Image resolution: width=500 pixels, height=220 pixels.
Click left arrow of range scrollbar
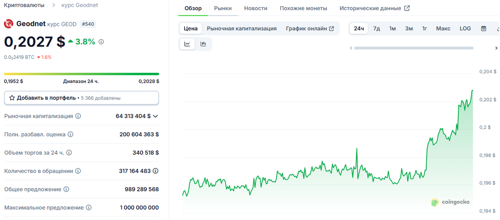click(x=351, y=48)
